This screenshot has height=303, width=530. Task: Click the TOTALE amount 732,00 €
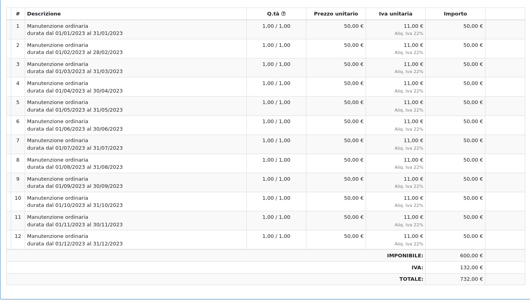pos(471,279)
